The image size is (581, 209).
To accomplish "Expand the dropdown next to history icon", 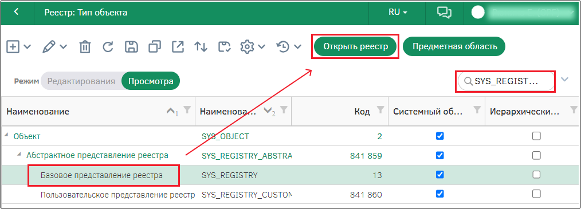I will click(297, 47).
